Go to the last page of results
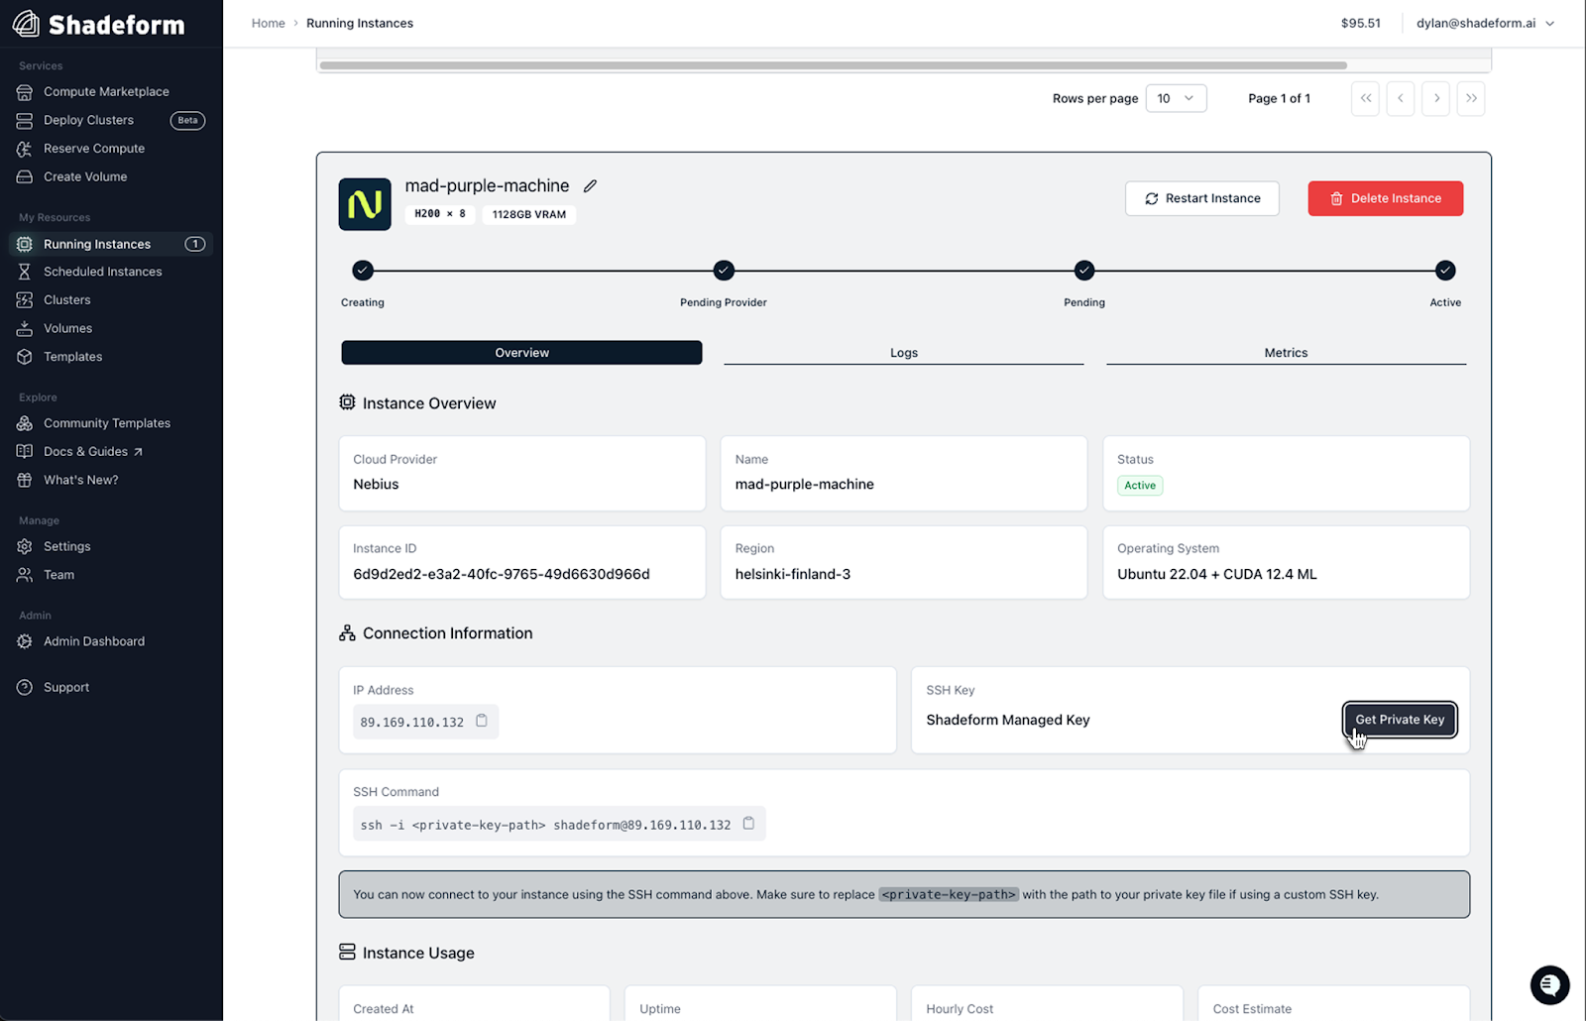Image resolution: width=1586 pixels, height=1021 pixels. [1471, 98]
